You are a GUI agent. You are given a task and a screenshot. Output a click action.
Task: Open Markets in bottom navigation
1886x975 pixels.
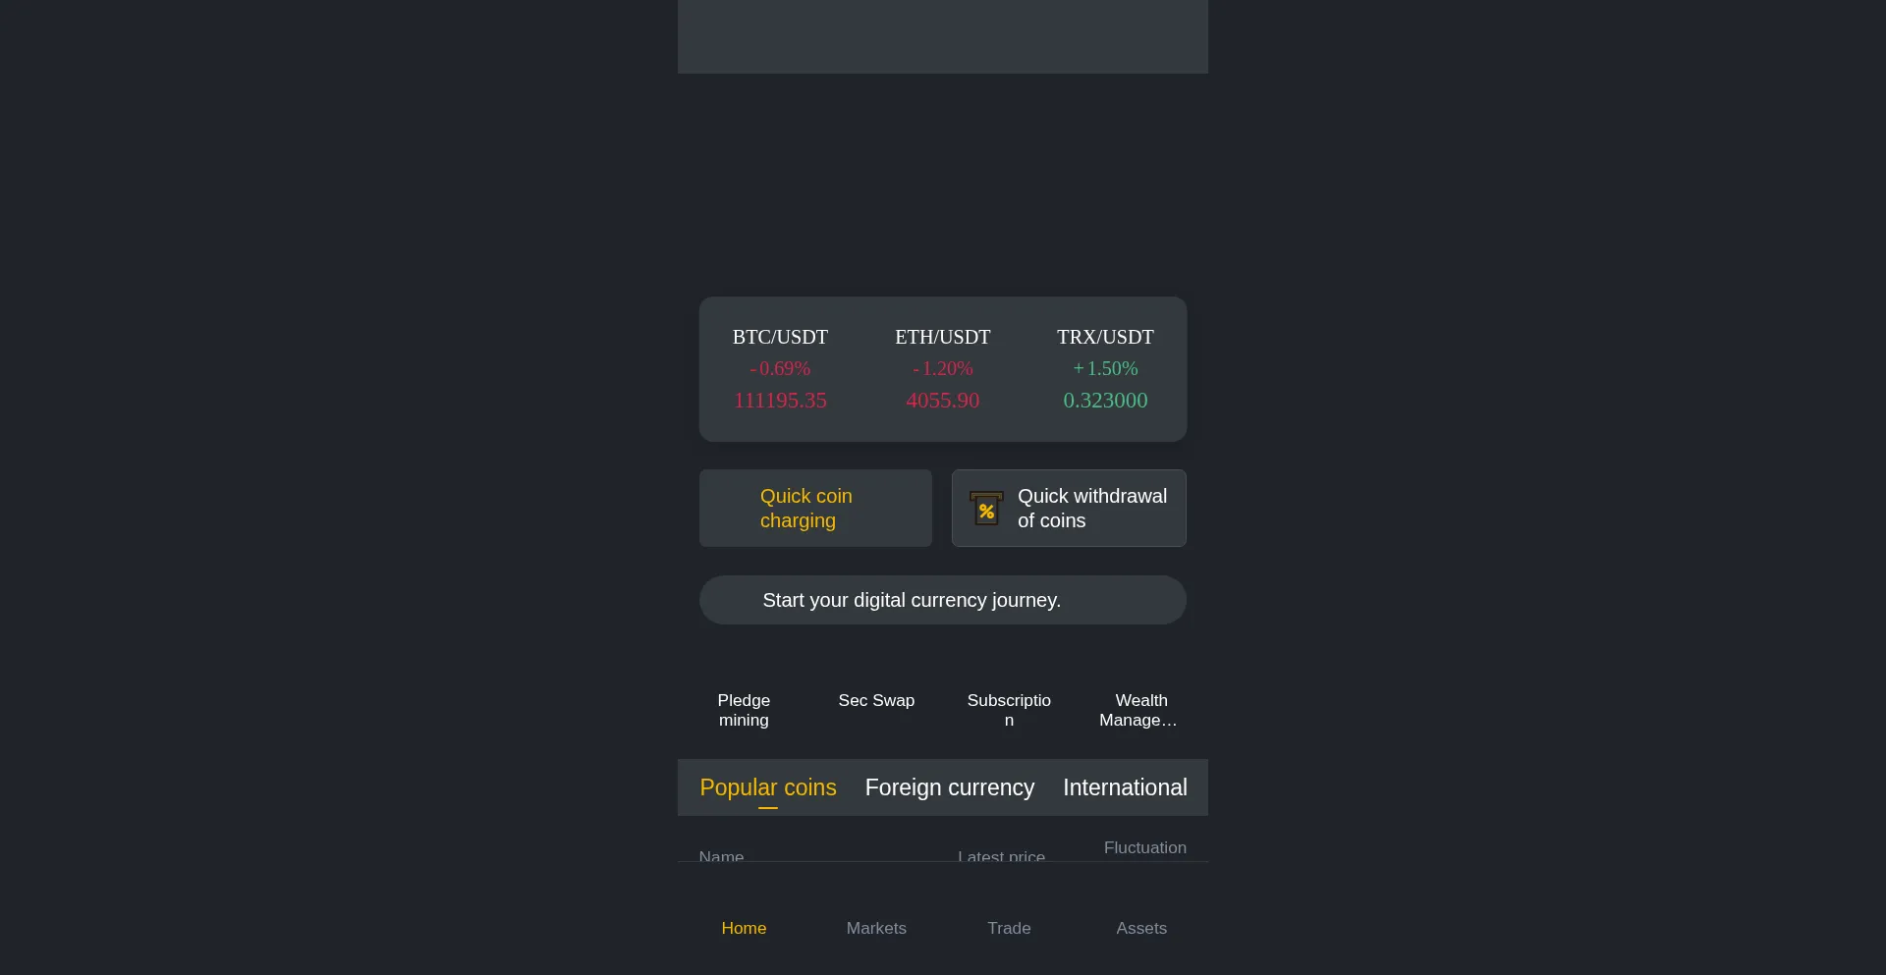(x=876, y=928)
